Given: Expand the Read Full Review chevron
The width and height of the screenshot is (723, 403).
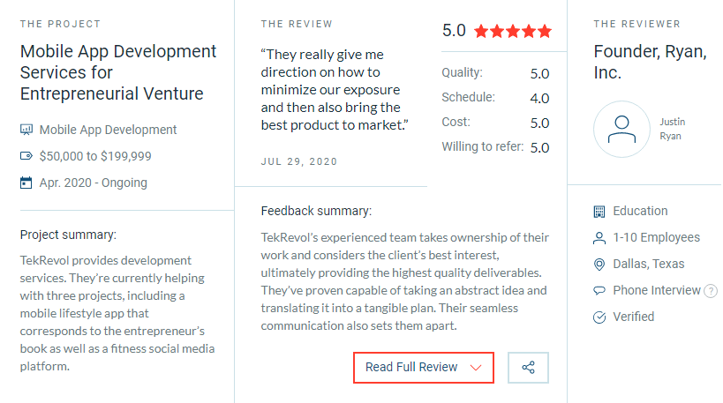Looking at the screenshot, I should click(476, 368).
